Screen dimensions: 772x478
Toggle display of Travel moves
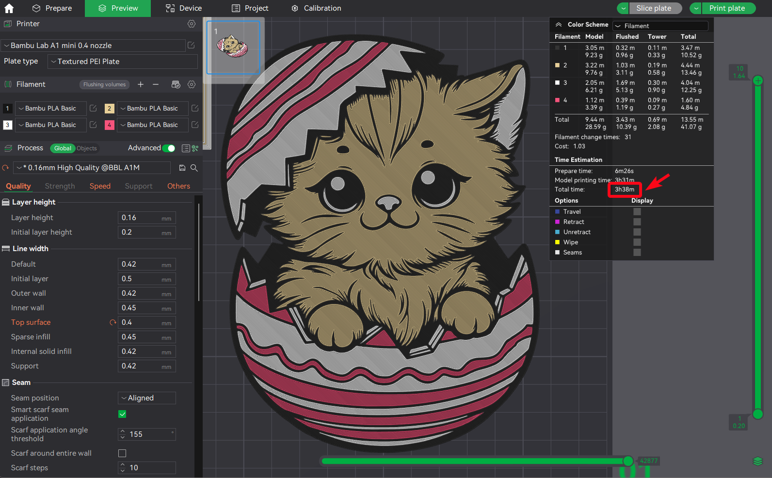tap(637, 212)
